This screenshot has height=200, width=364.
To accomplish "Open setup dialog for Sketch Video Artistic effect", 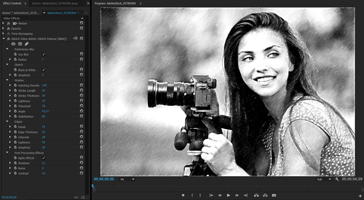I will (x=75, y=38).
